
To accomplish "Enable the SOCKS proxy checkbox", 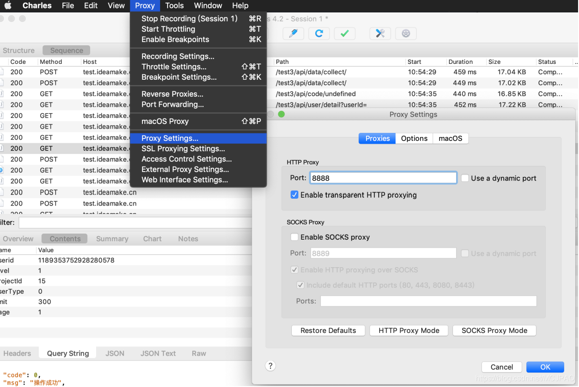I will tap(294, 237).
